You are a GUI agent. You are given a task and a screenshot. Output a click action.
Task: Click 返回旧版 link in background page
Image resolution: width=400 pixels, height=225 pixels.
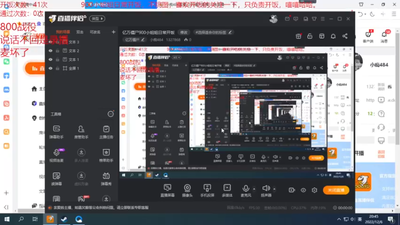381,154
